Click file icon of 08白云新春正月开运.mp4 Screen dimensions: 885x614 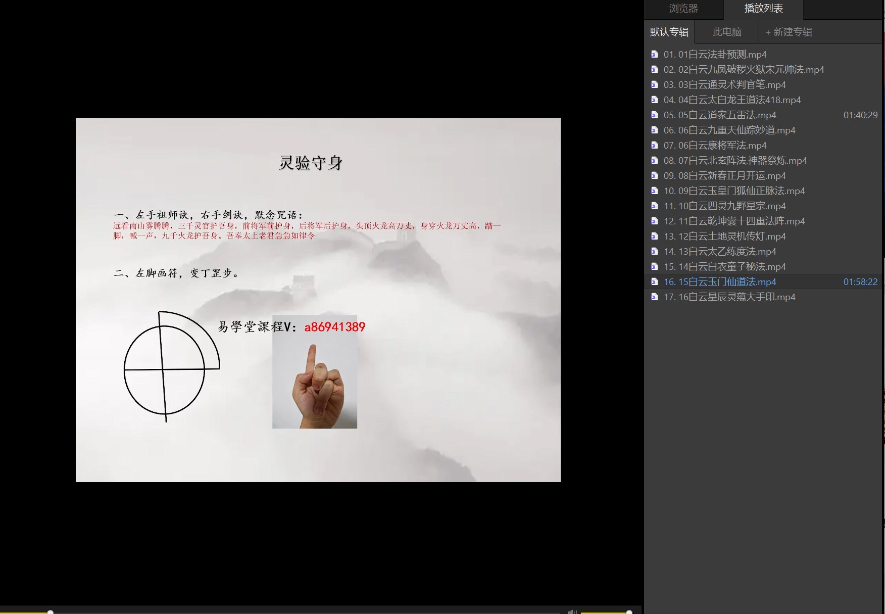(654, 176)
